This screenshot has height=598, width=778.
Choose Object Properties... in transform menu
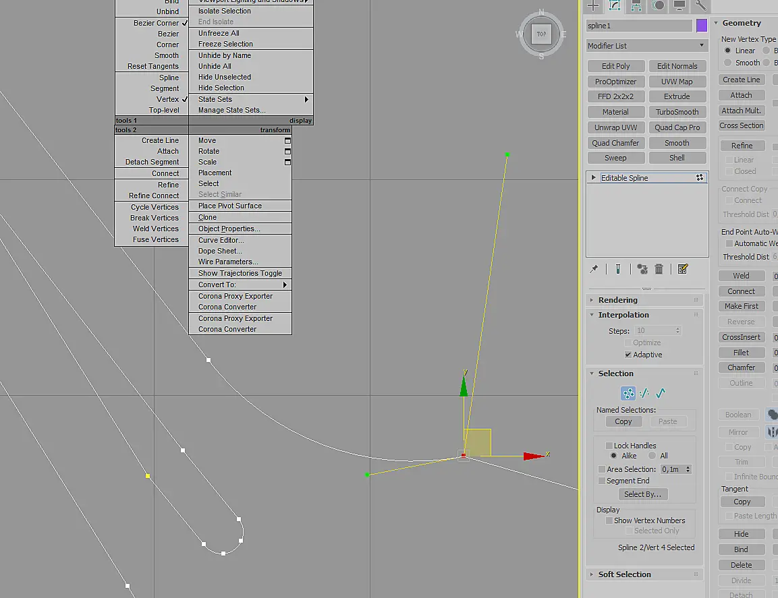pyautogui.click(x=240, y=229)
